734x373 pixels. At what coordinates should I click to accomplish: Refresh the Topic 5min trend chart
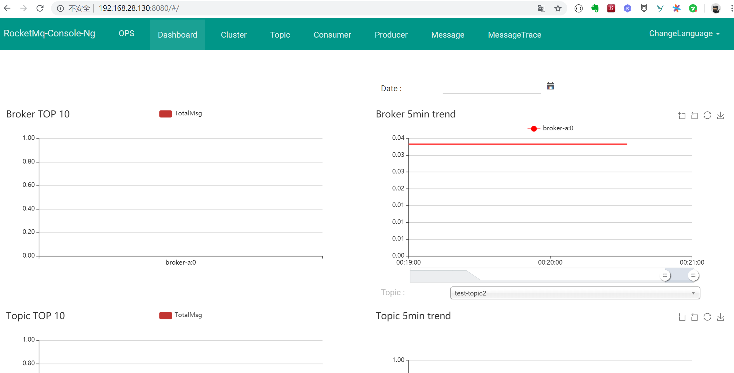(x=707, y=317)
